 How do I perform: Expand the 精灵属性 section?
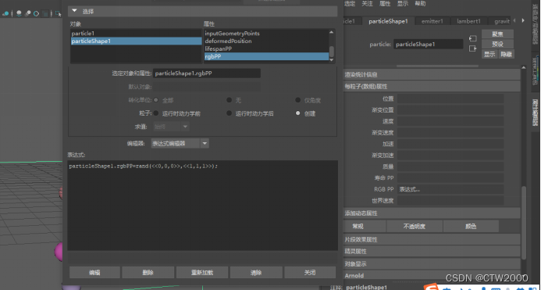(x=432, y=251)
